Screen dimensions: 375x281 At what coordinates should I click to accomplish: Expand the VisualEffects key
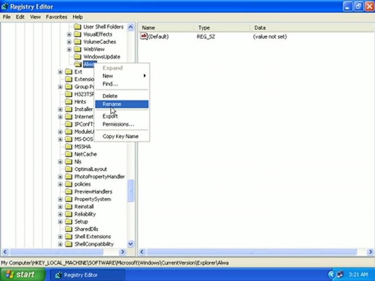(69, 34)
